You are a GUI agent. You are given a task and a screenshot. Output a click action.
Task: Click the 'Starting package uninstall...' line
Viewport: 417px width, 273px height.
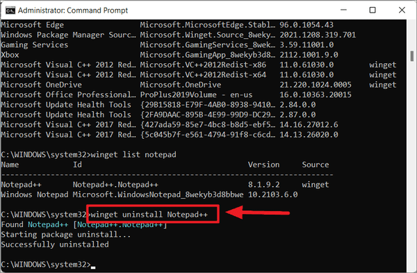66,235
